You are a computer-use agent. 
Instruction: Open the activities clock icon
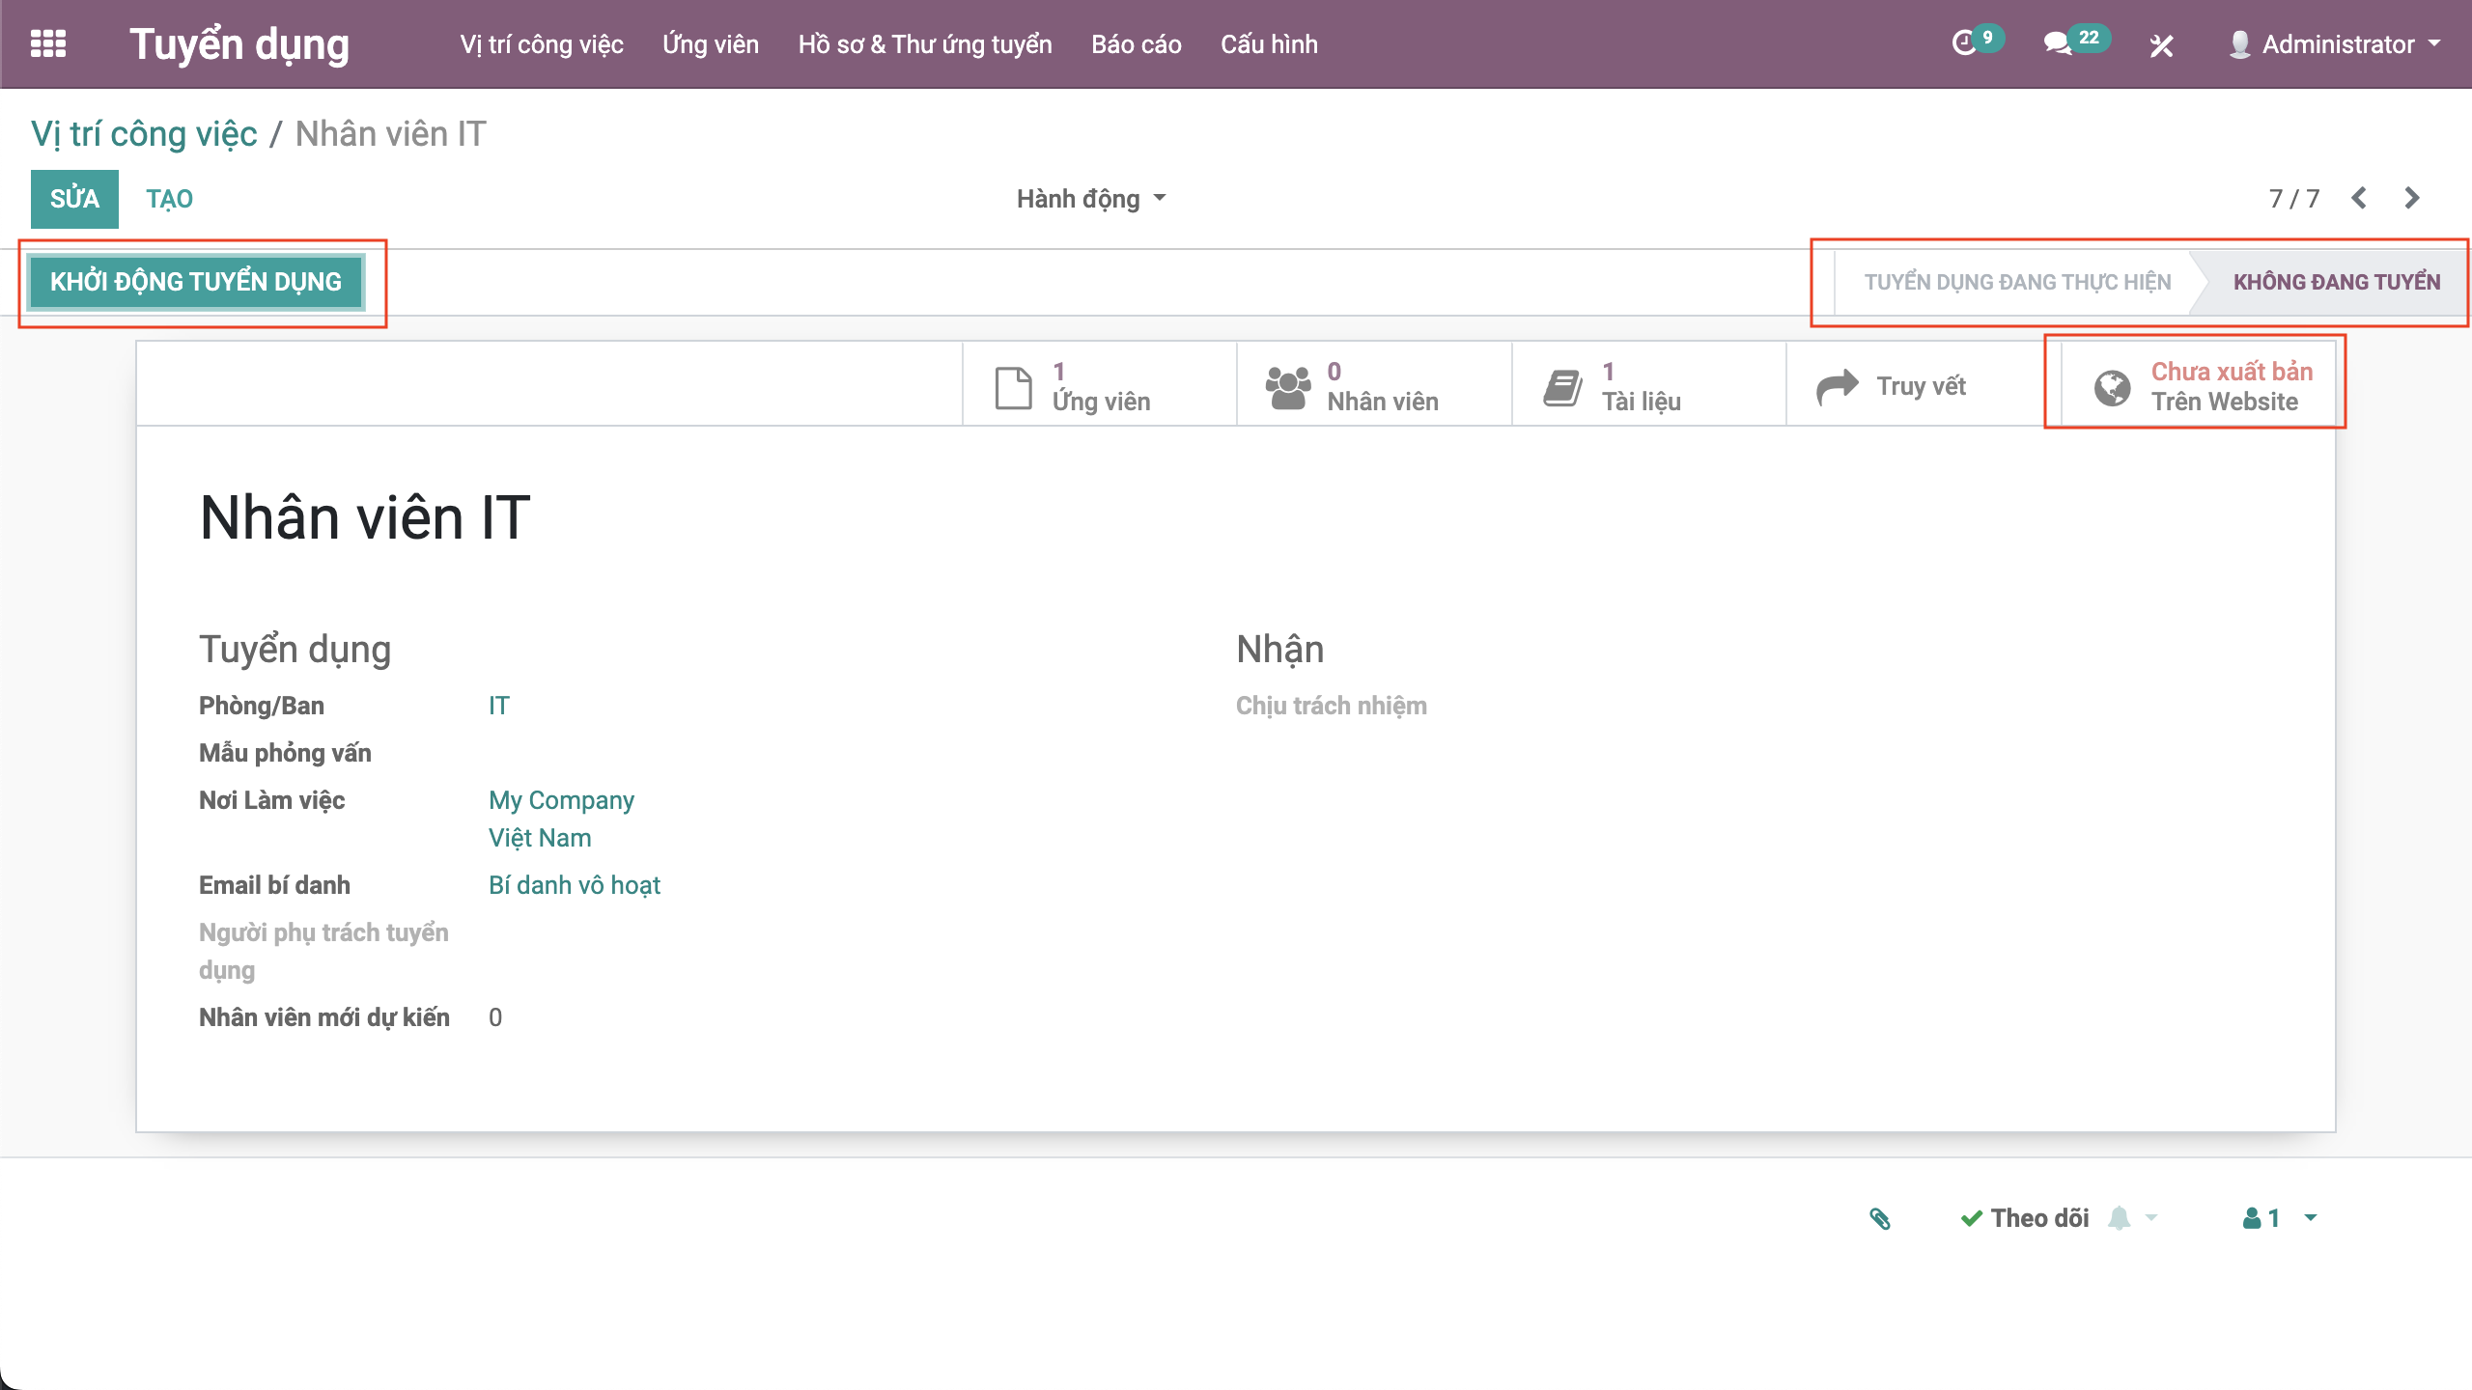(1964, 44)
